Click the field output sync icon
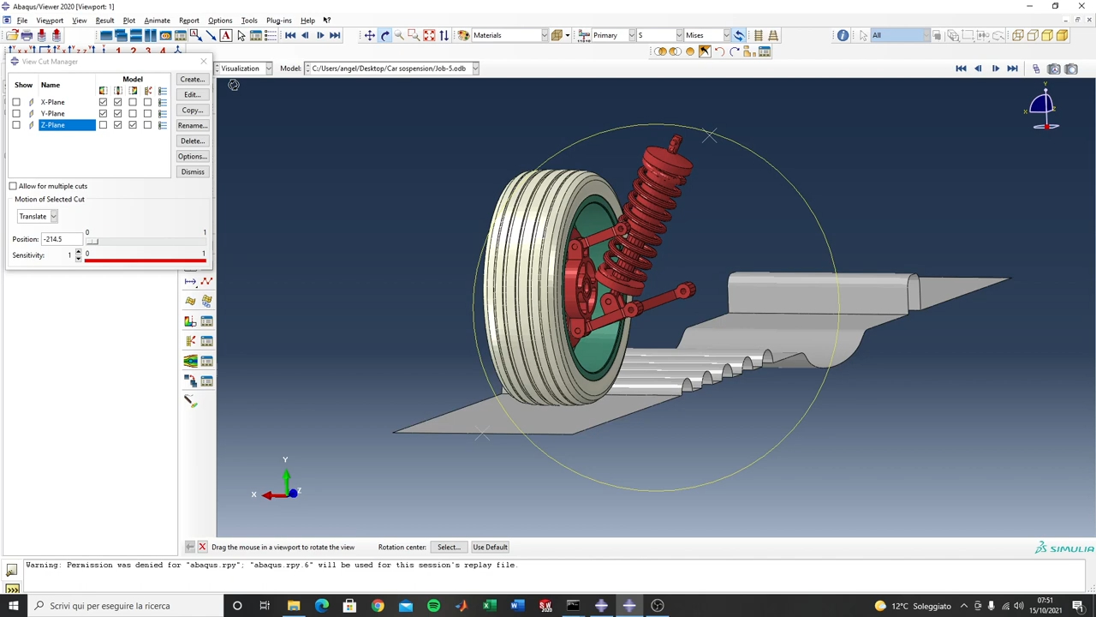Viewport: 1096px width, 617px height. pyautogui.click(x=739, y=35)
